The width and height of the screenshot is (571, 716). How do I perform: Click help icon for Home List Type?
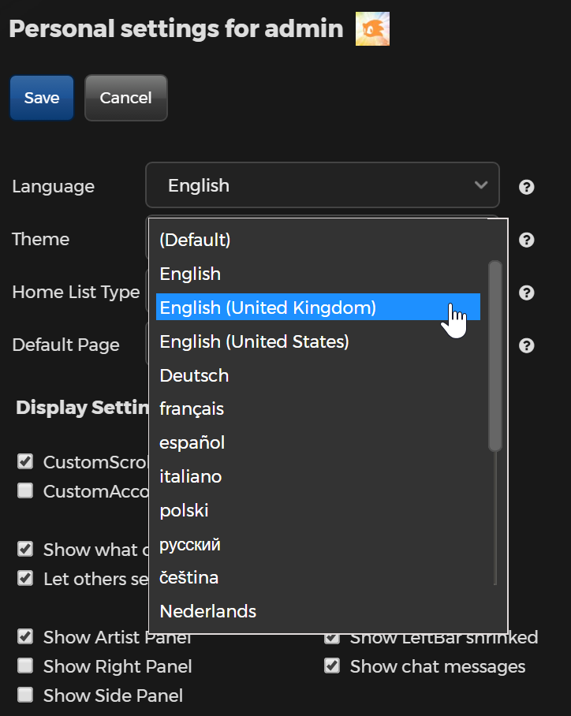coord(527,293)
